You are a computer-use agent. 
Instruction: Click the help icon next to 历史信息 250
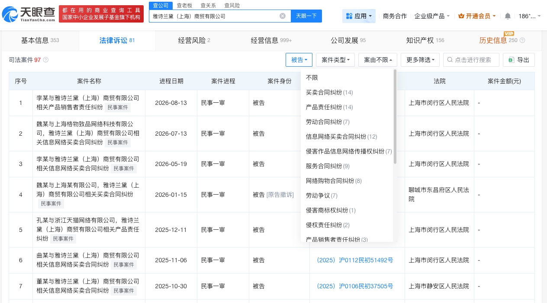coord(522,40)
